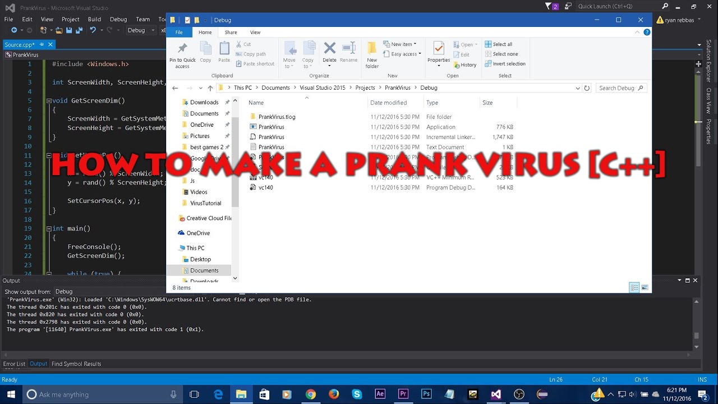The image size is (718, 404).
Task: Open the Easy access dropdown in Explorer
Action: [x=403, y=54]
